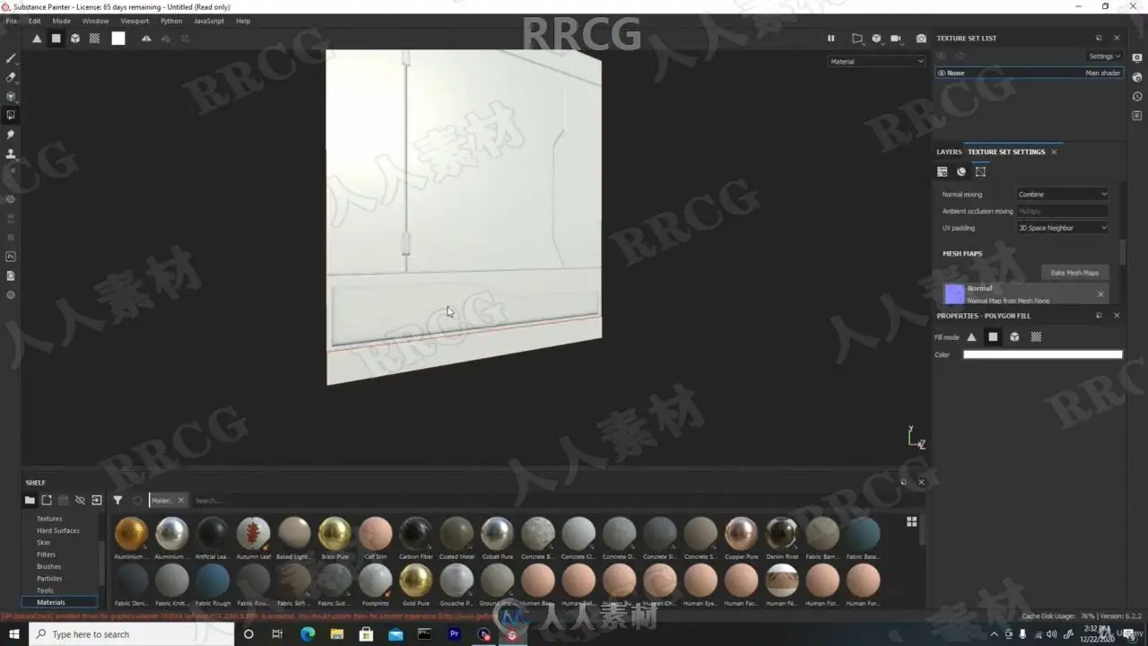Open the History icon in right dock
Image resolution: width=1148 pixels, height=646 pixels.
[x=1137, y=96]
